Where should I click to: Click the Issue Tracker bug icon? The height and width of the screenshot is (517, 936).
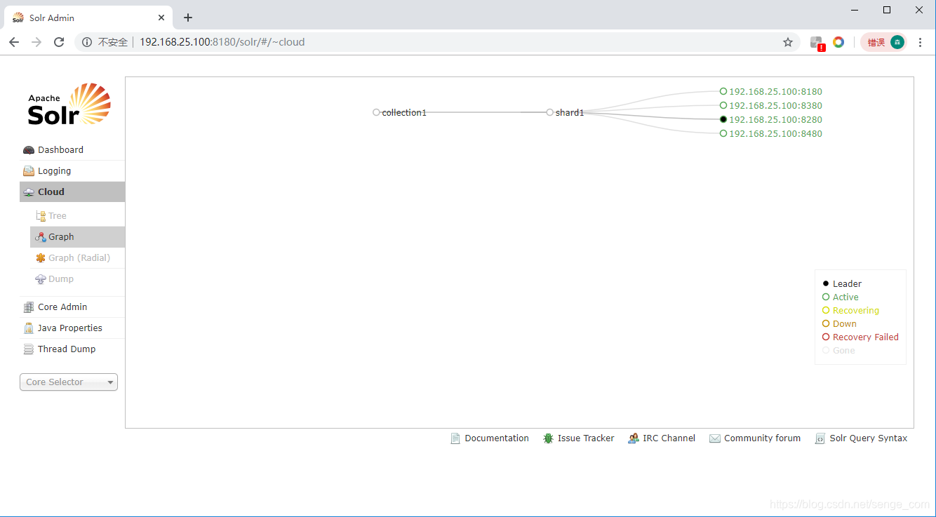coord(548,438)
